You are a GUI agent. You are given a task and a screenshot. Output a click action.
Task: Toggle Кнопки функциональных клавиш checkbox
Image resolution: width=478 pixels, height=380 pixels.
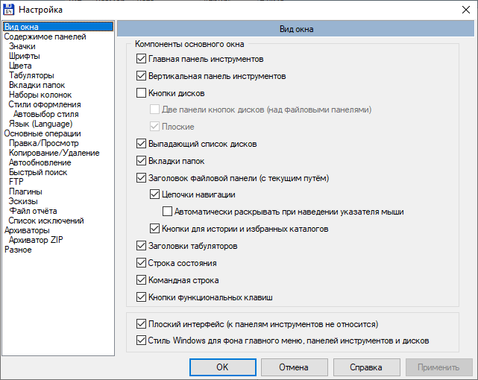click(x=141, y=297)
